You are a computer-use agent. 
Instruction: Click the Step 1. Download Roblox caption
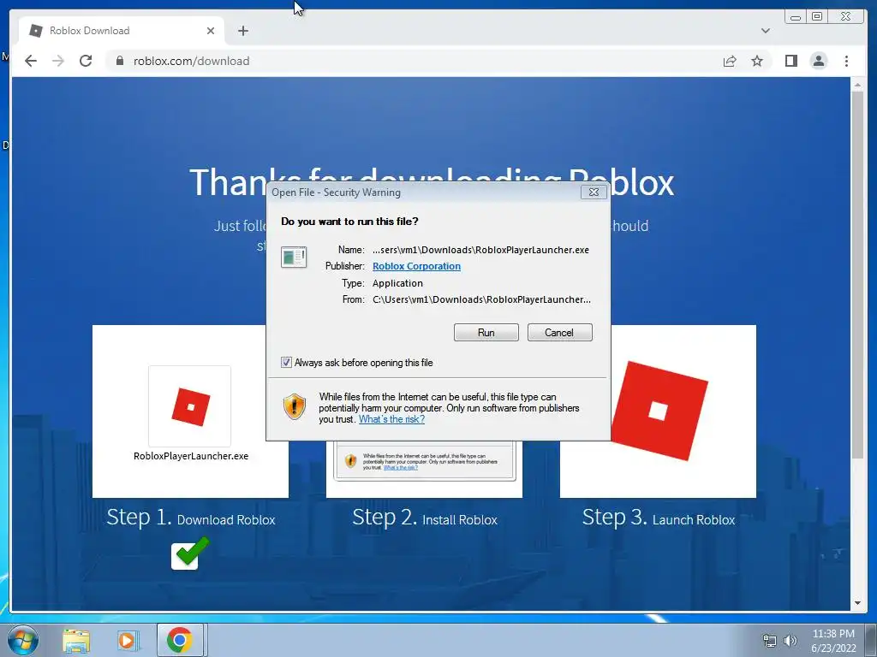click(191, 518)
